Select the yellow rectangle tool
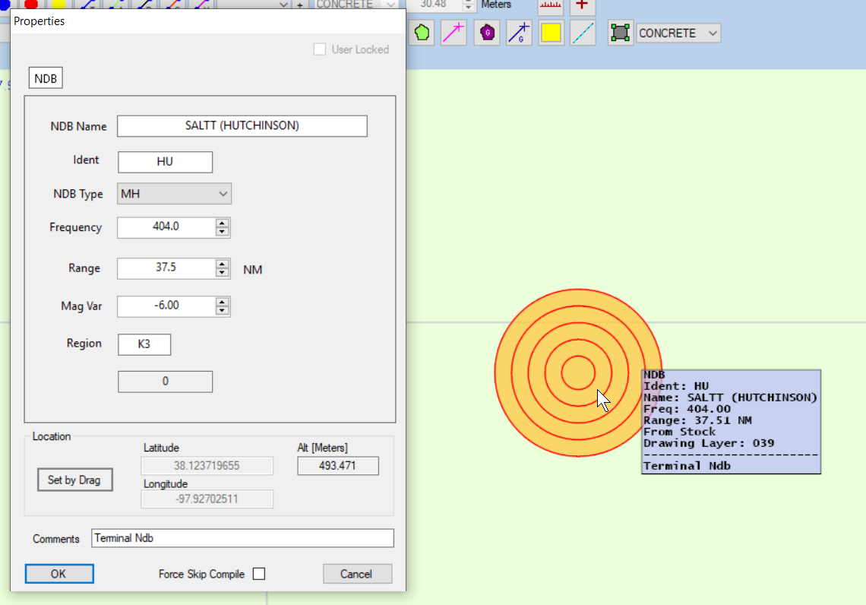 tap(551, 33)
